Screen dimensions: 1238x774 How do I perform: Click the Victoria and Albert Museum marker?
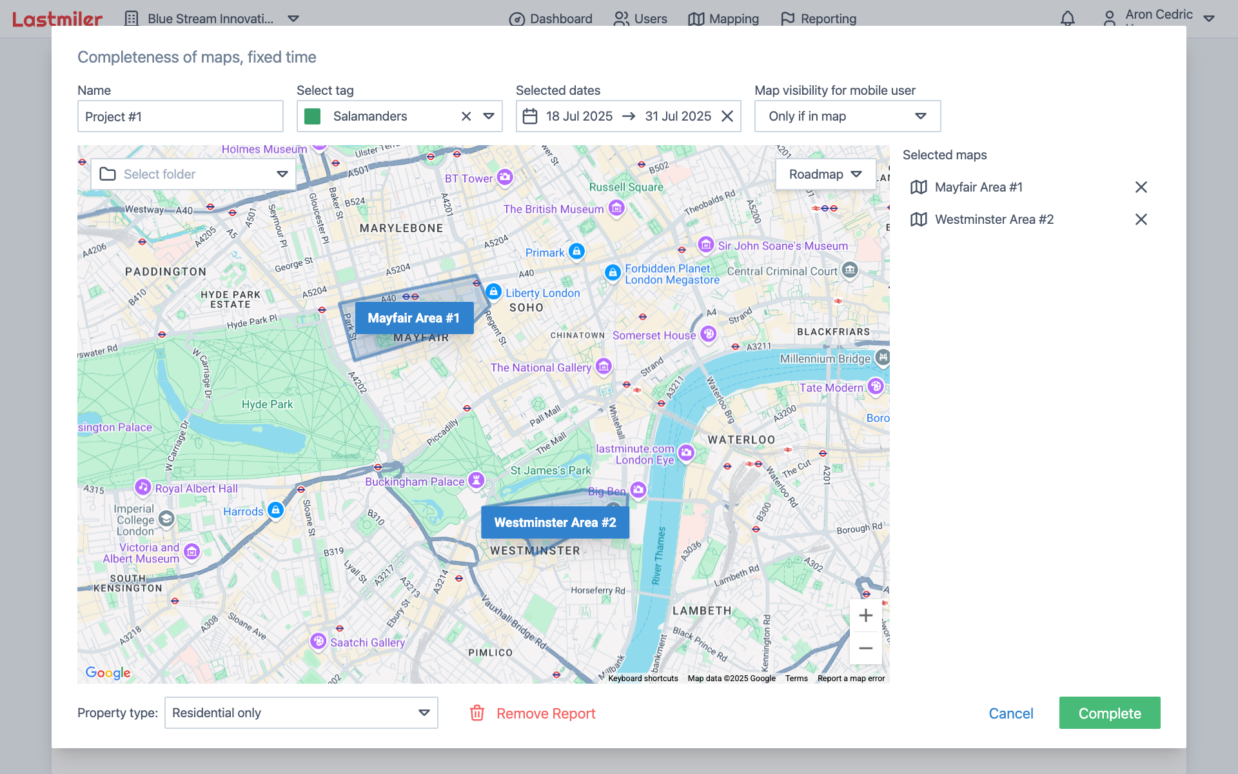tap(192, 551)
